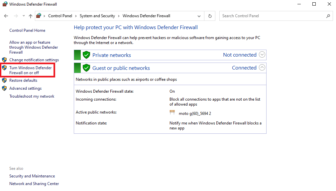Maximize the Windows Defender Firewall window
Image resolution: width=336 pixels, height=191 pixels.
click(314, 4)
